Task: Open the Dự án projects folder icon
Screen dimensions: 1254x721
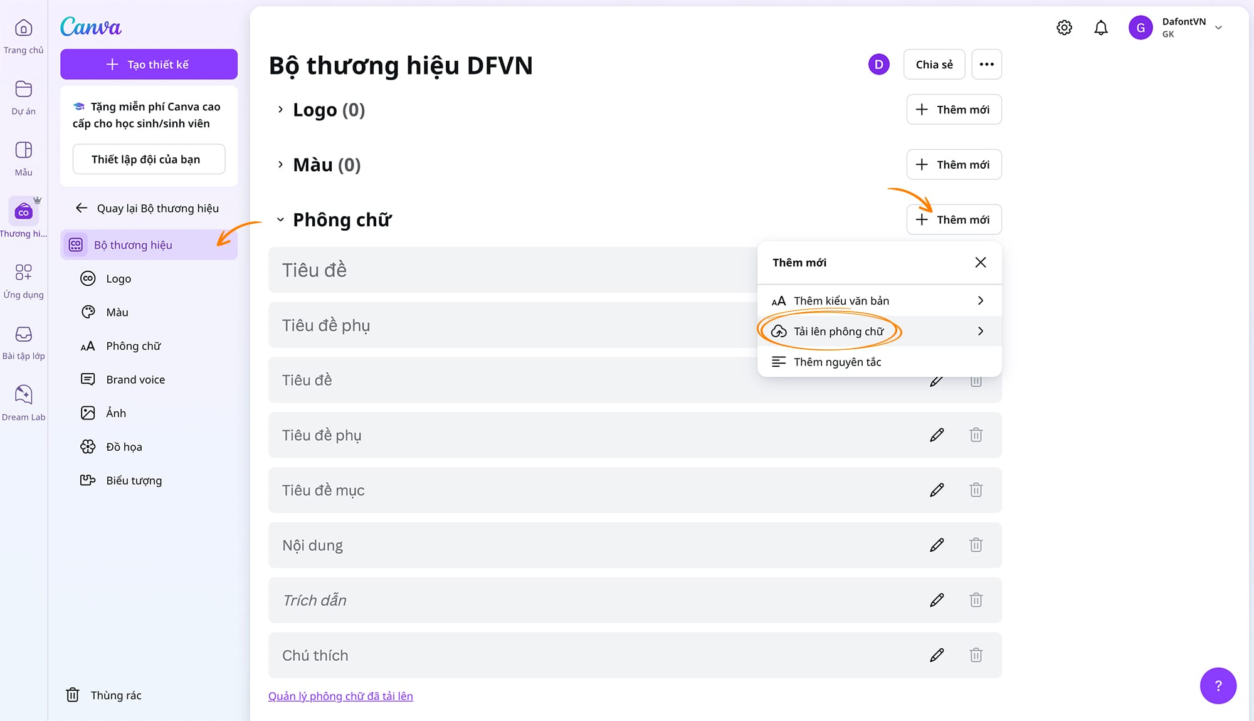Action: tap(23, 89)
